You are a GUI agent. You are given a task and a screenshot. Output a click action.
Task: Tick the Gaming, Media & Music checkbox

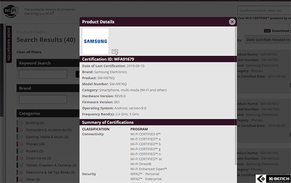click(x=21, y=137)
